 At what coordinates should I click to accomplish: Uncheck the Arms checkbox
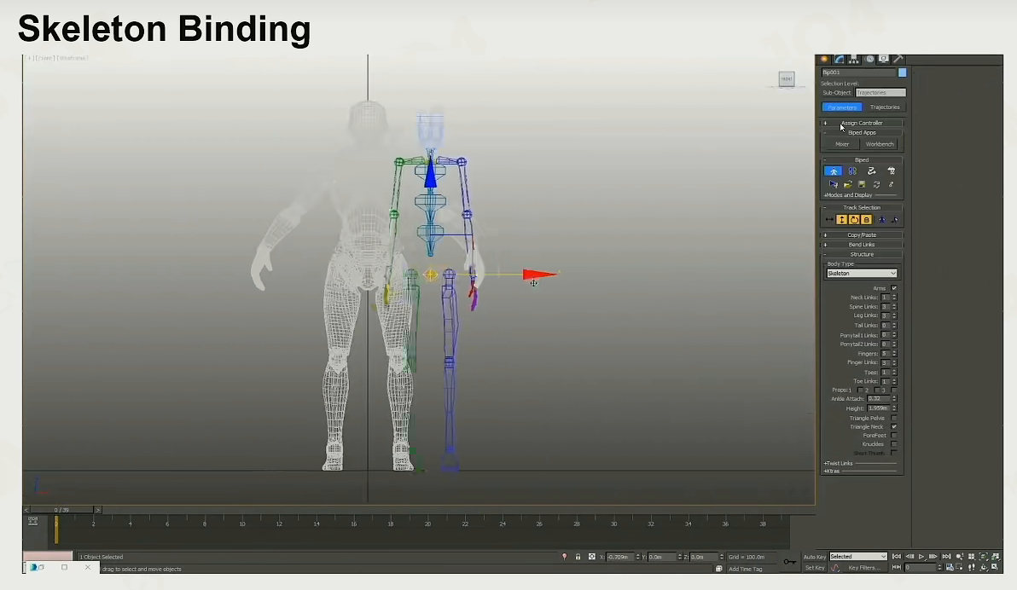894,288
